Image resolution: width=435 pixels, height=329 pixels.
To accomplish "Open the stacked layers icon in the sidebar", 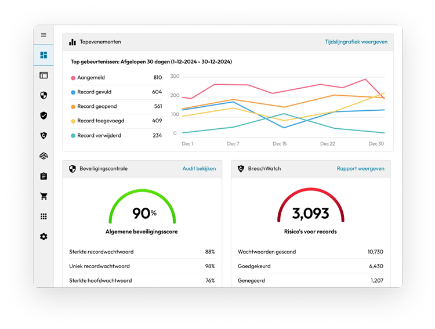I will [x=43, y=156].
